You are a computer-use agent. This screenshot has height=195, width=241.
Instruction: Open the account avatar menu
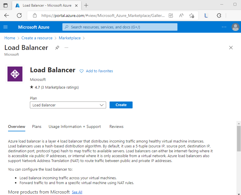click(235, 27)
